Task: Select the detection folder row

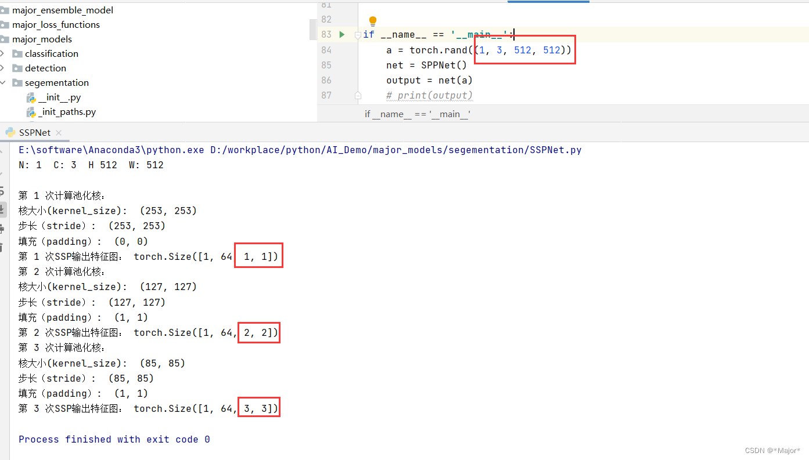Action: pos(45,68)
